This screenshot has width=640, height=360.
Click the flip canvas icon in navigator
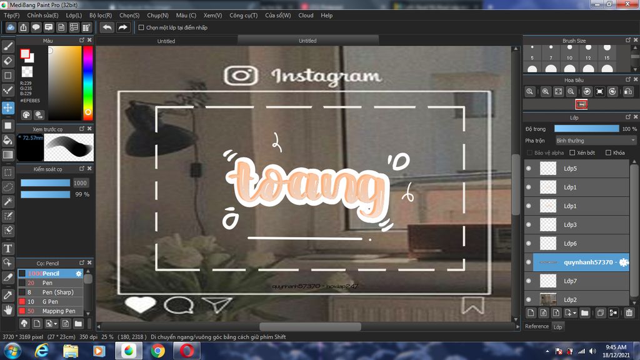[x=628, y=91]
